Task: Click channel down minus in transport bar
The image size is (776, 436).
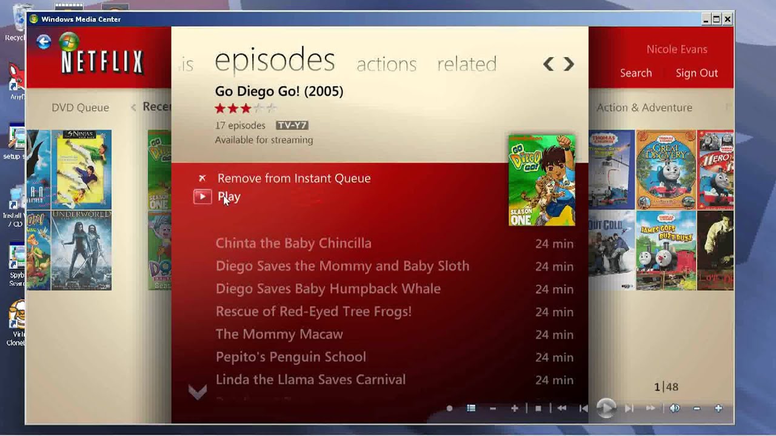Action: [493, 408]
